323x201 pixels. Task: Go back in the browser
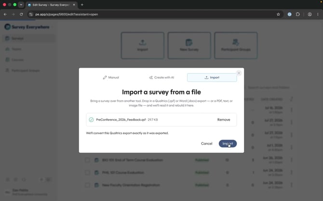coord(5,14)
